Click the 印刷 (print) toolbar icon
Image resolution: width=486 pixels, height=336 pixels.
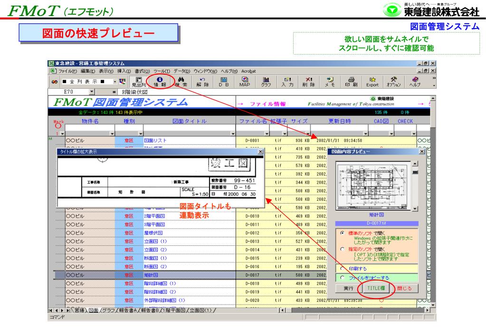coord(351,82)
